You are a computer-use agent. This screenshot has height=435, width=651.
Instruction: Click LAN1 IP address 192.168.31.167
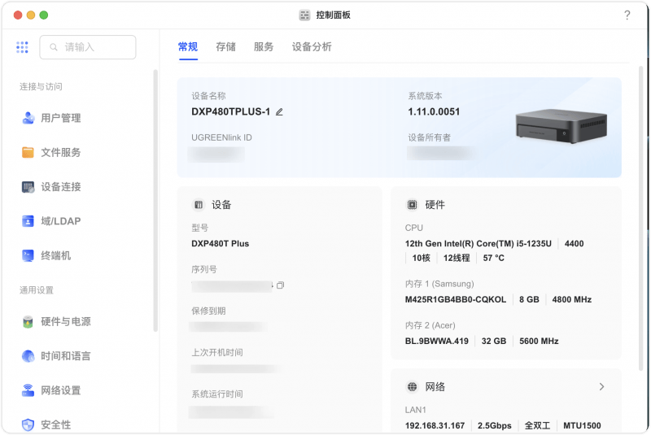(x=435, y=426)
